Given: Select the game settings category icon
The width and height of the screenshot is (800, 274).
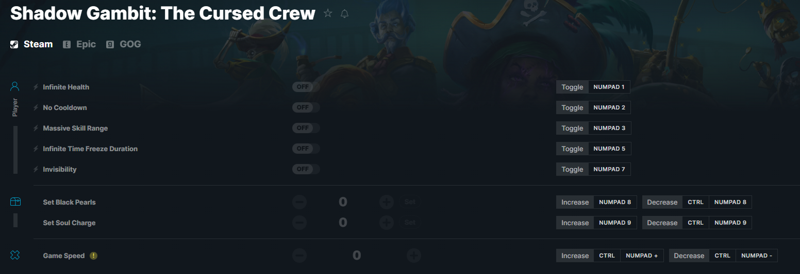Looking at the screenshot, I should (x=15, y=255).
